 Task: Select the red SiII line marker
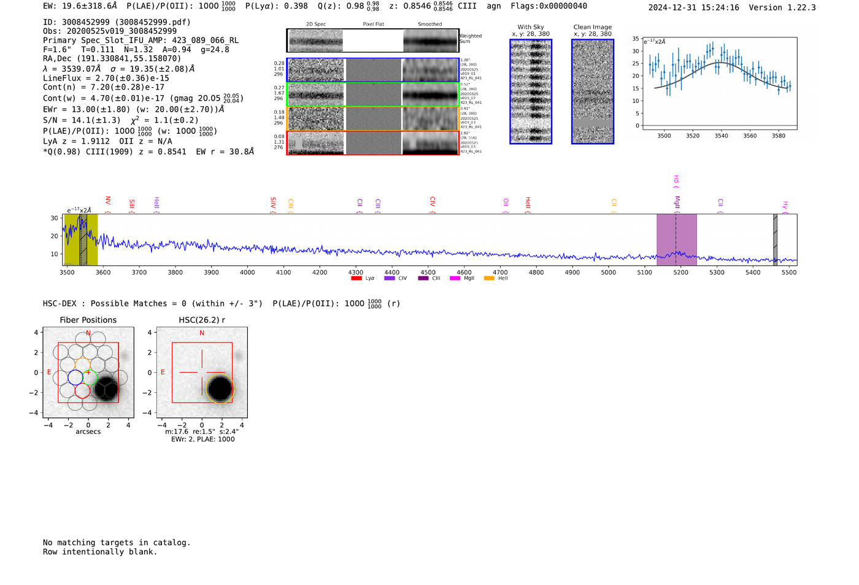pos(132,206)
